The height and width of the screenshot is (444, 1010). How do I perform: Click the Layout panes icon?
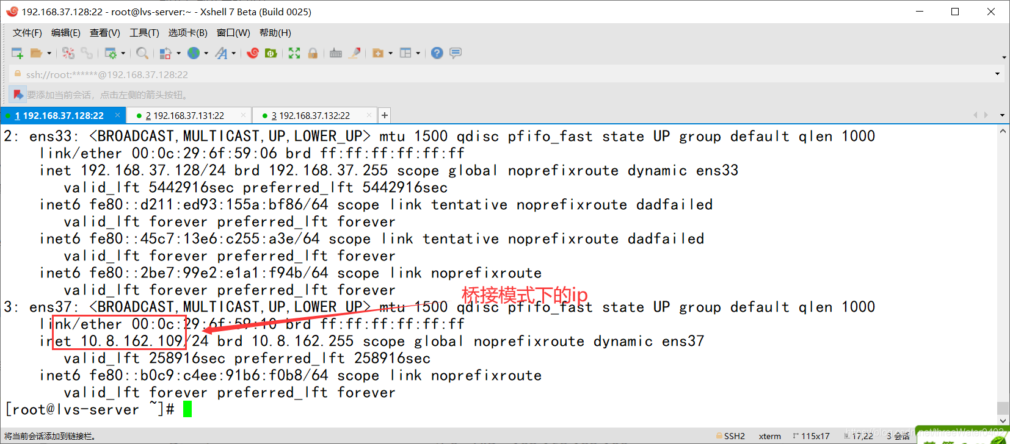405,53
